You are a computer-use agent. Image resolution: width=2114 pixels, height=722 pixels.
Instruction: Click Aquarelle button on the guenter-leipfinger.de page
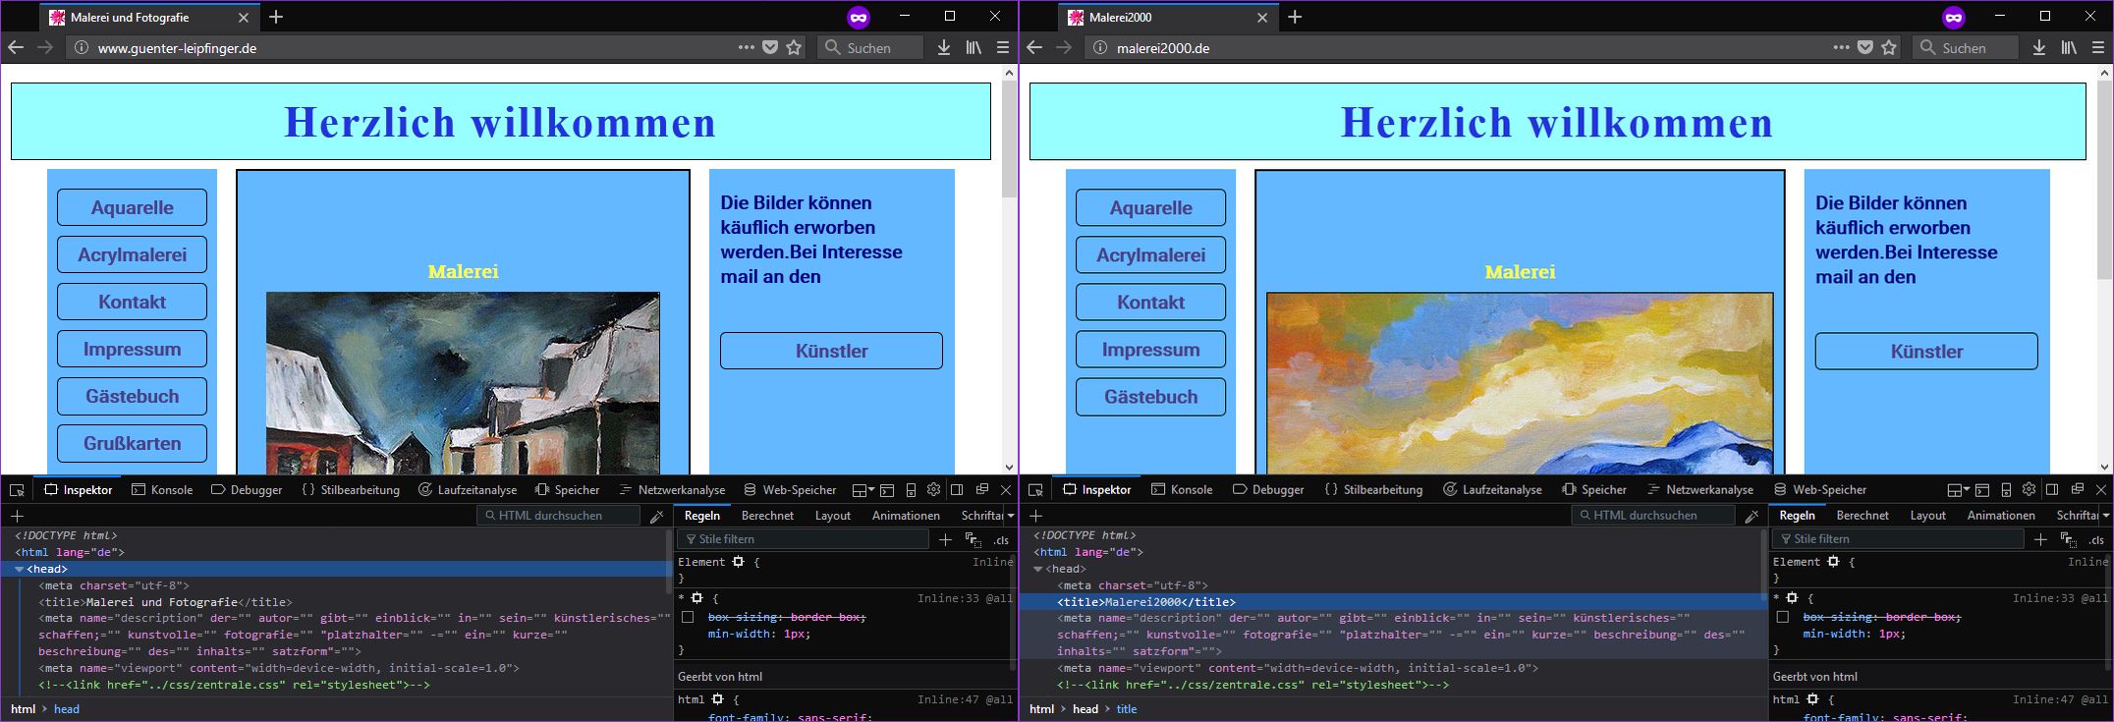tap(132, 207)
